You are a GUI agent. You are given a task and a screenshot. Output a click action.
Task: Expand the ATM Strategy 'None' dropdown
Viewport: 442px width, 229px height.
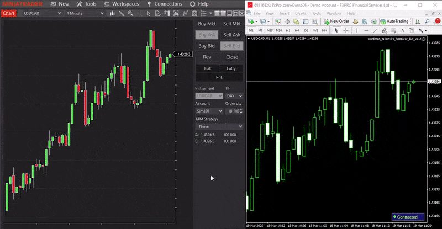(219, 126)
